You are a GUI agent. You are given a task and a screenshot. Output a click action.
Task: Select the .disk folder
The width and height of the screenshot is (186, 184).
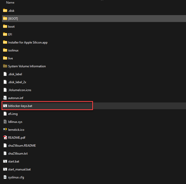11,11
